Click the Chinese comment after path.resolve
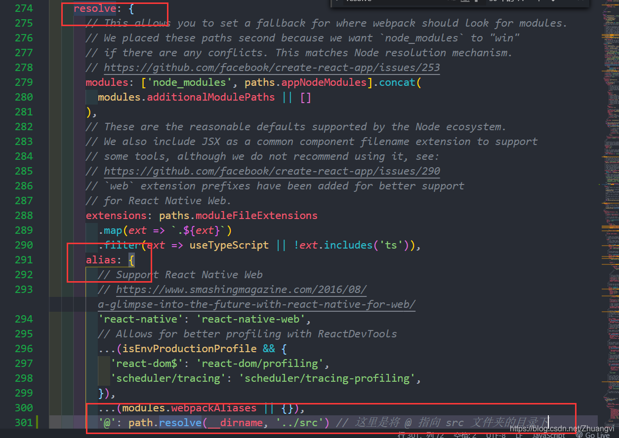The height and width of the screenshot is (438, 619). point(442,423)
